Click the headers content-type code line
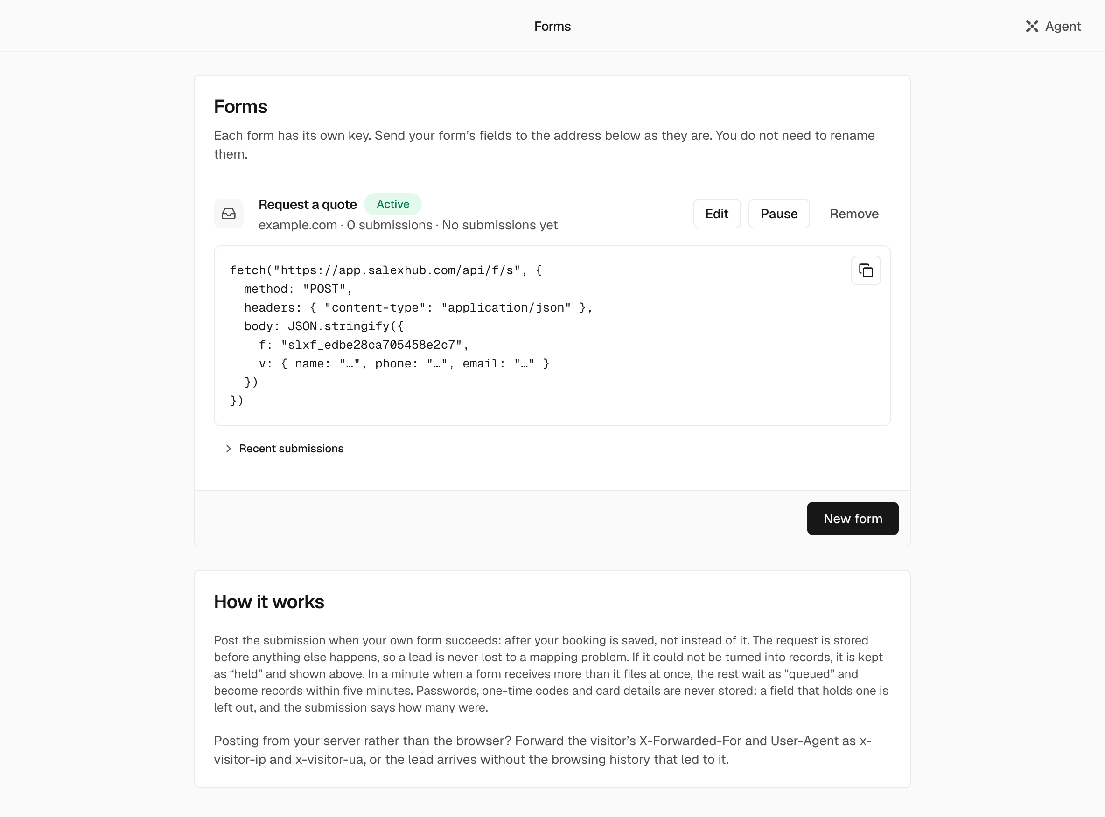This screenshot has width=1105, height=817. coord(418,308)
